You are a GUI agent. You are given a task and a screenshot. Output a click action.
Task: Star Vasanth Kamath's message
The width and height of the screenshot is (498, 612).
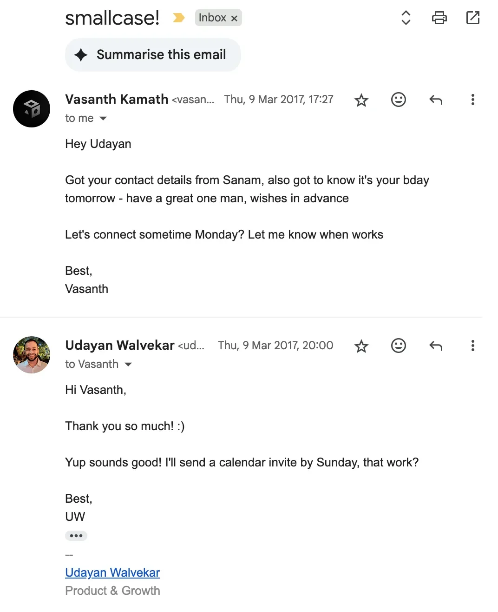tap(361, 100)
